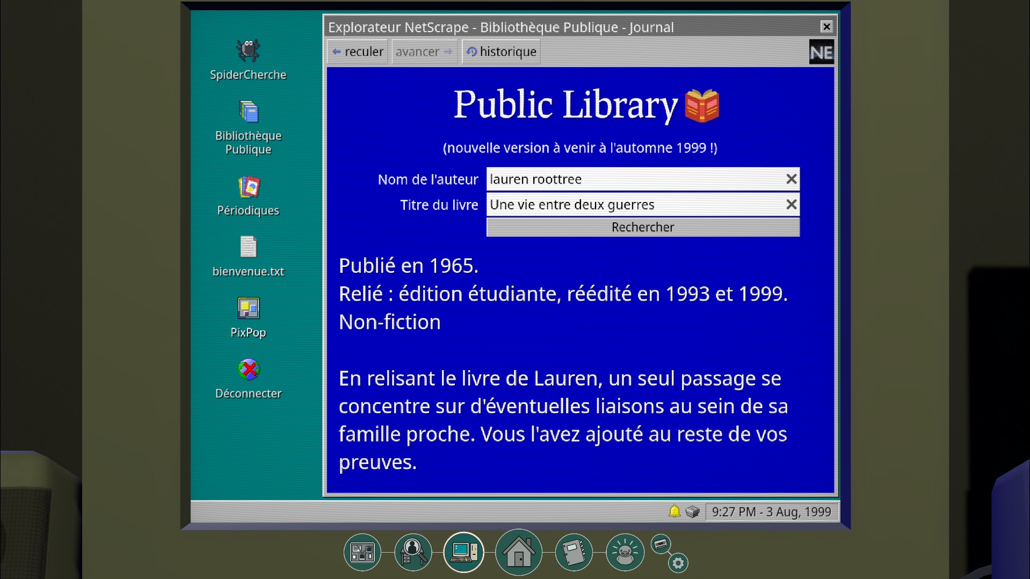Click into the Titre du livre field
The height and width of the screenshot is (579, 1030).
point(634,205)
